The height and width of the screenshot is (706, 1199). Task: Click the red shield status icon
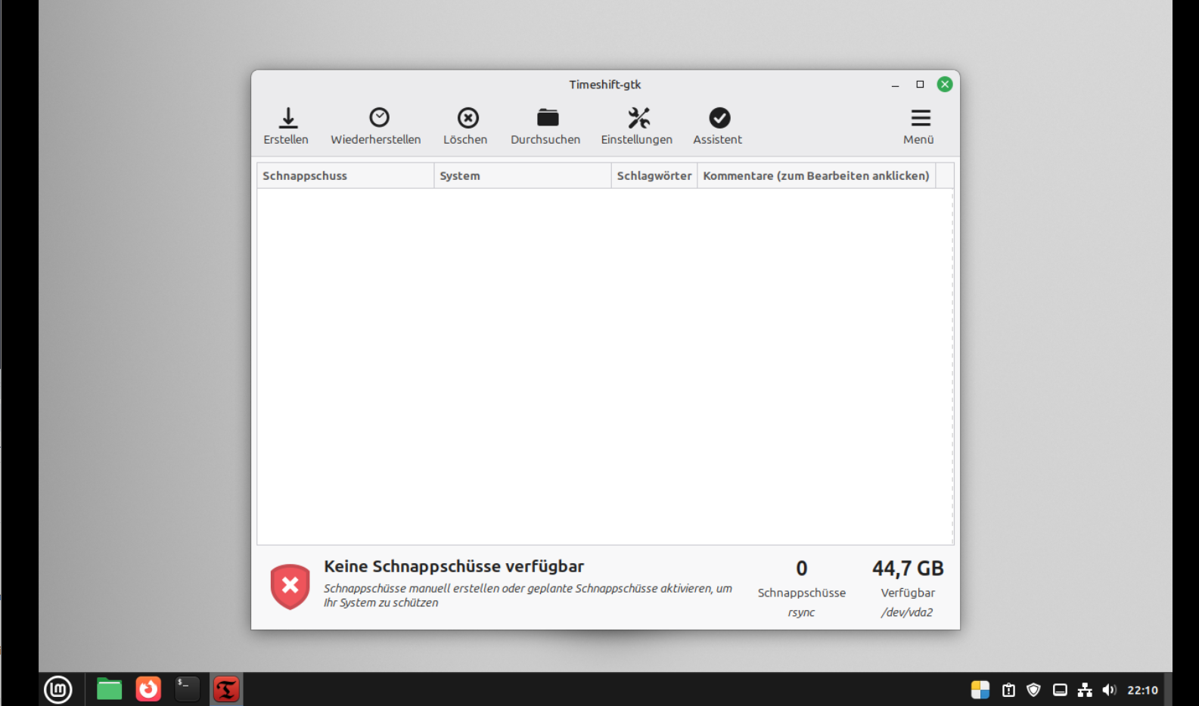click(290, 586)
